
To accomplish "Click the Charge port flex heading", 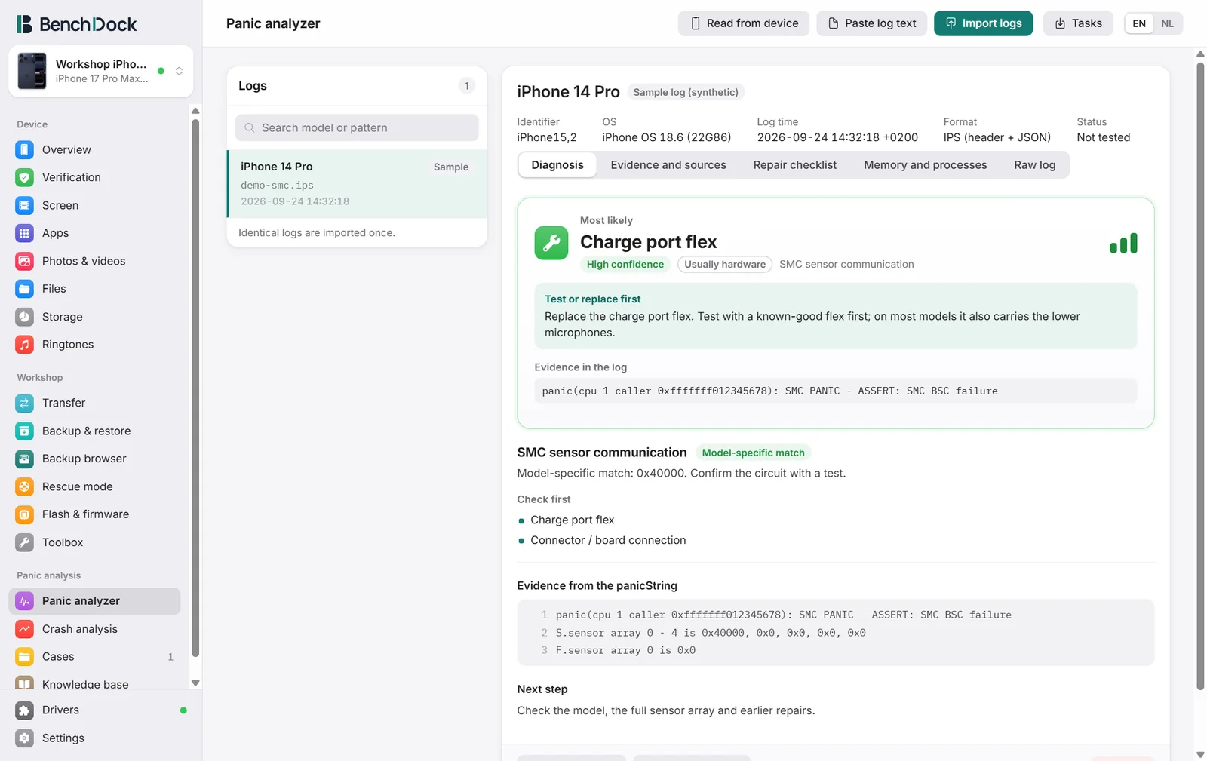I will [x=649, y=242].
